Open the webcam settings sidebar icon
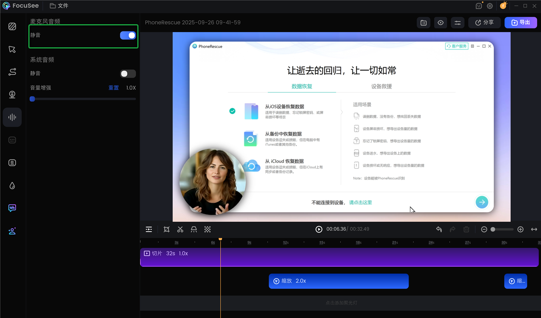This screenshot has height=318, width=541. 12,95
